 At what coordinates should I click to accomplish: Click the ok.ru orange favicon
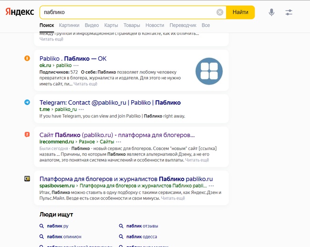click(27, 58)
